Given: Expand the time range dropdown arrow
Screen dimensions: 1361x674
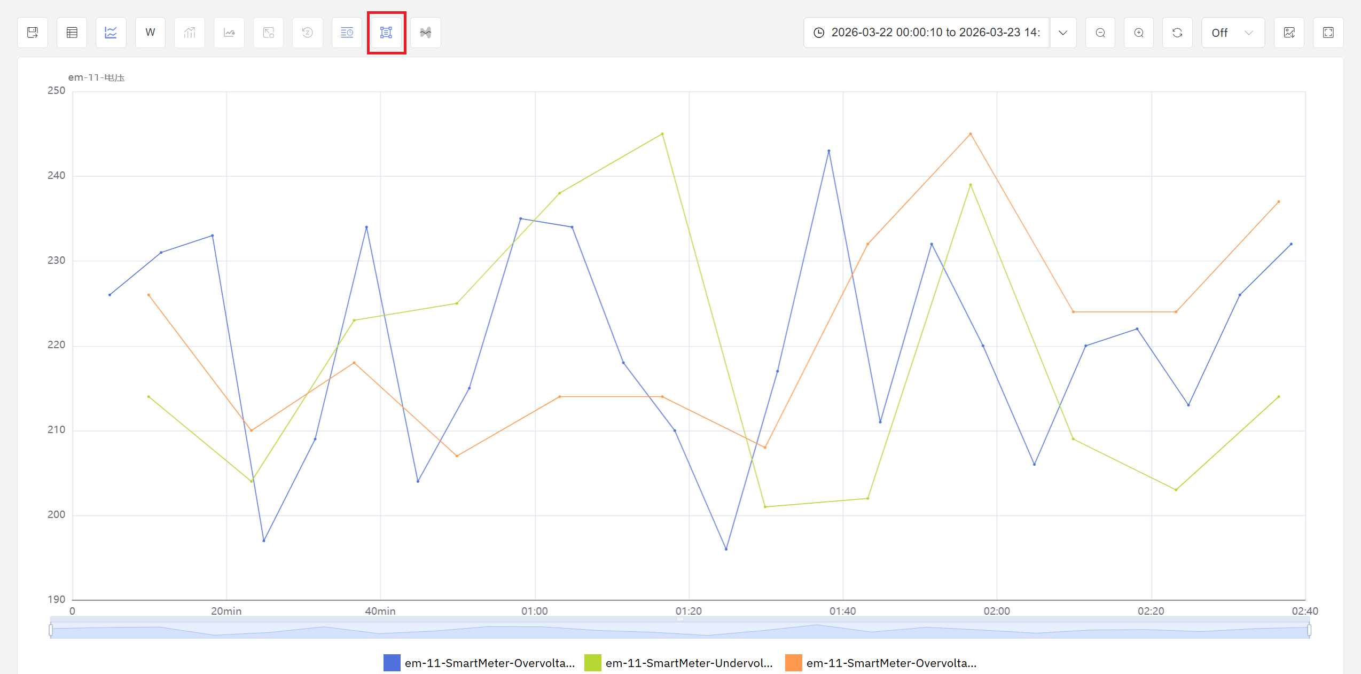Looking at the screenshot, I should point(1063,33).
